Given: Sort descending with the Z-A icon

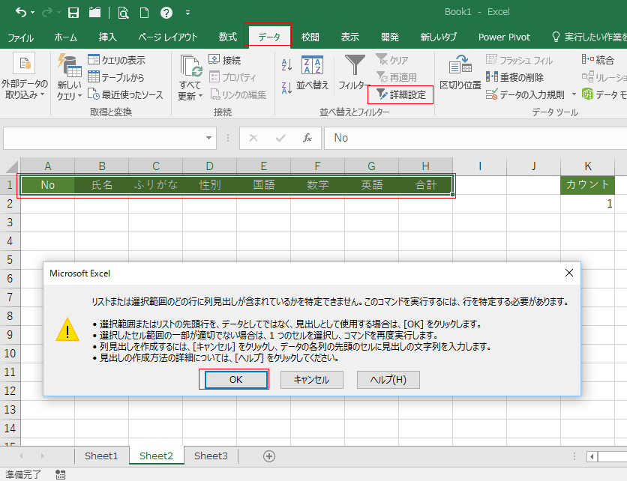Looking at the screenshot, I should [286, 88].
